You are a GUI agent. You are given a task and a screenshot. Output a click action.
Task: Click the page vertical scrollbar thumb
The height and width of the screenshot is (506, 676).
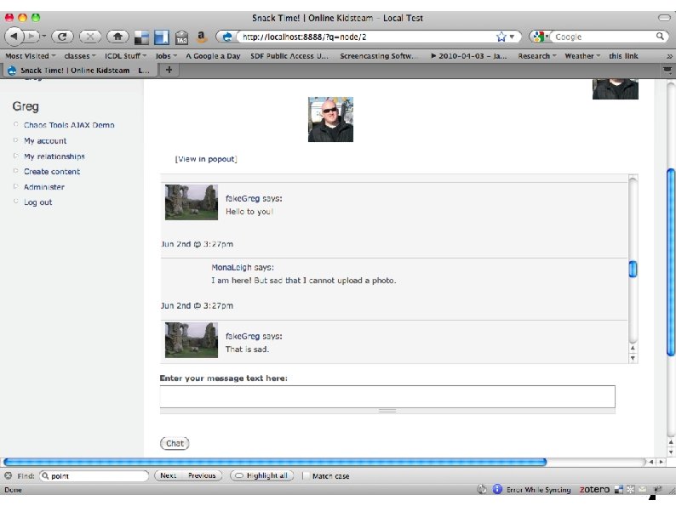tap(670, 263)
